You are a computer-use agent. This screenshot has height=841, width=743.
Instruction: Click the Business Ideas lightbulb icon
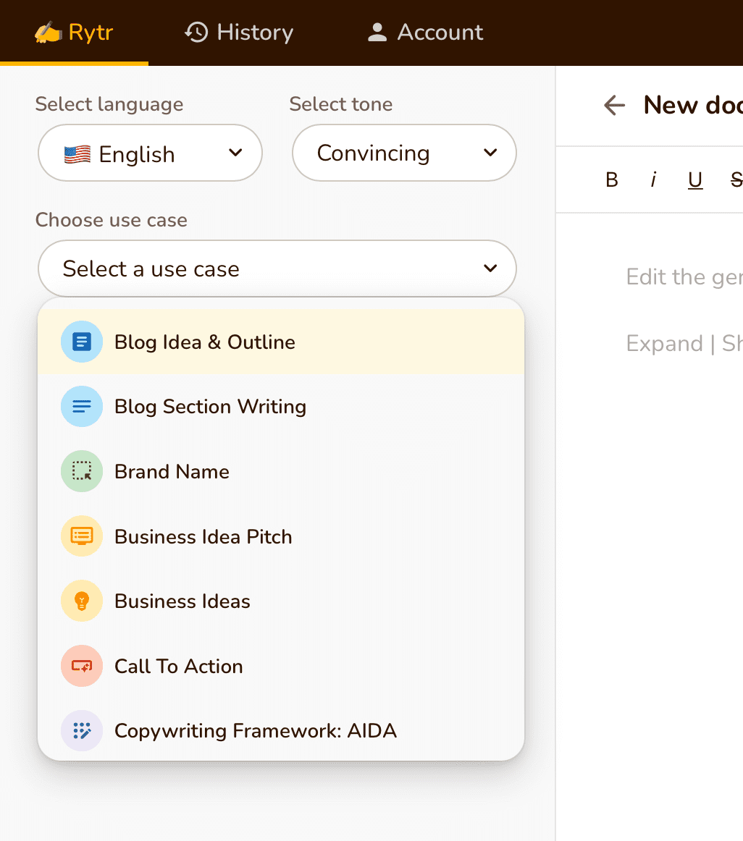tap(82, 601)
